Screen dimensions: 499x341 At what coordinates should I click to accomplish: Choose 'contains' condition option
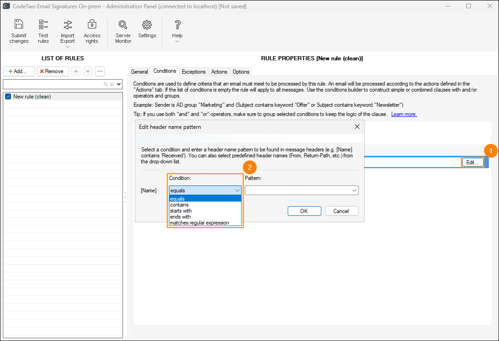pyautogui.click(x=180, y=205)
